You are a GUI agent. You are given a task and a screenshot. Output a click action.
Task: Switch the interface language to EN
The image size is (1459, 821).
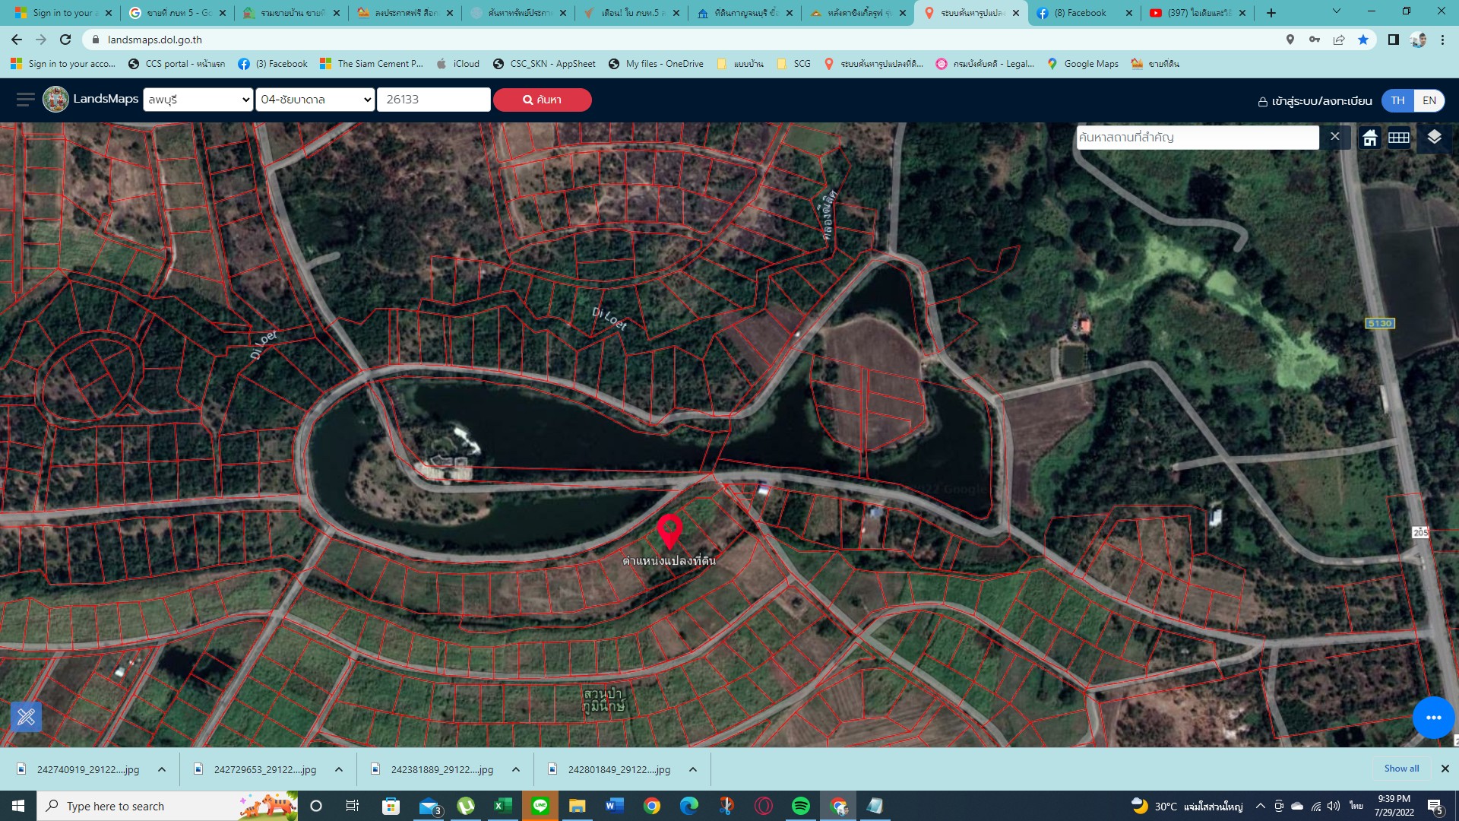point(1429,100)
